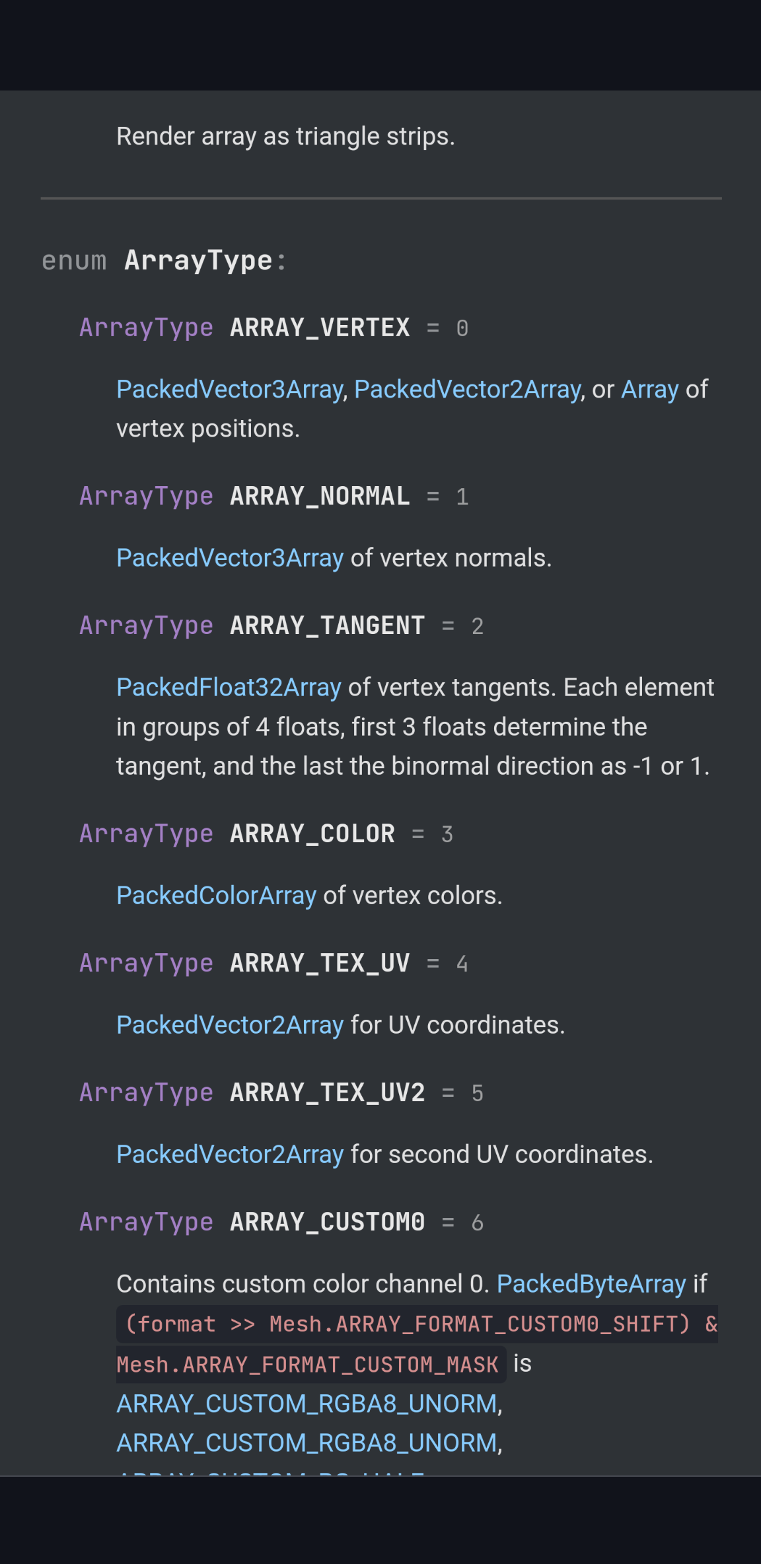
Task: Click the Array link in vertex positions description
Action: click(x=650, y=390)
